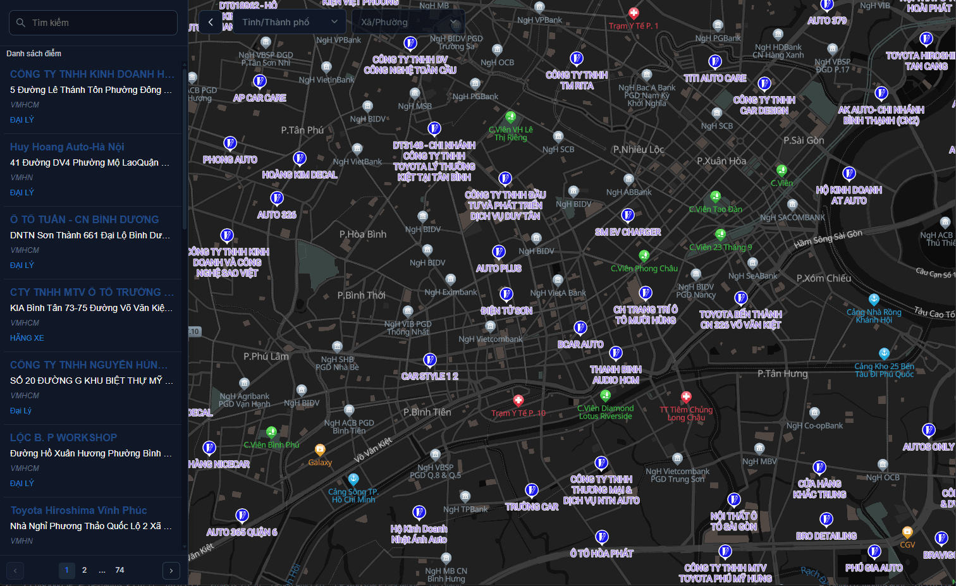This screenshot has width=956, height=586.
Task: Select the CÔNG TY TNHH NGUYÊN HÙN... list item
Action: coord(93,388)
